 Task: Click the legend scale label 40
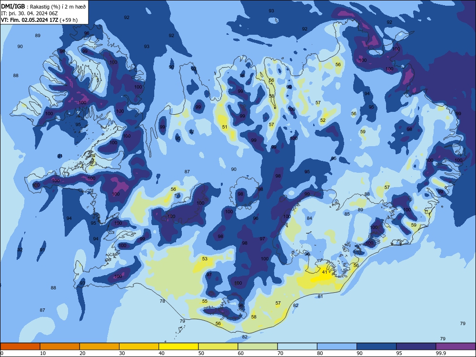(162, 353)
